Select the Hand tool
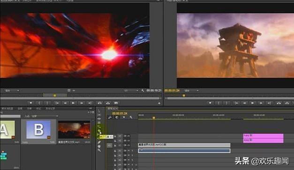294x170 pixels. 99,146
